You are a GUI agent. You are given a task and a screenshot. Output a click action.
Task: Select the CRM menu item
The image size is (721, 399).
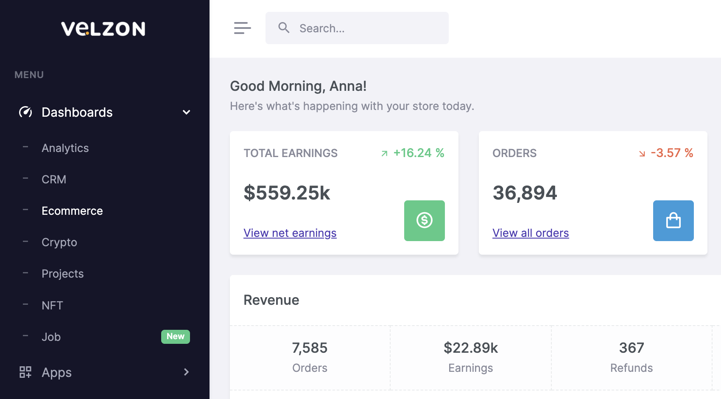point(54,179)
